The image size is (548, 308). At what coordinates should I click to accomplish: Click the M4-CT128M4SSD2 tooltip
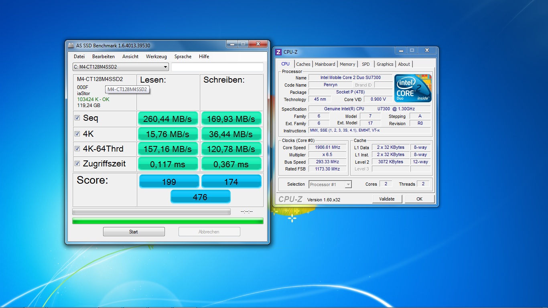tap(128, 89)
